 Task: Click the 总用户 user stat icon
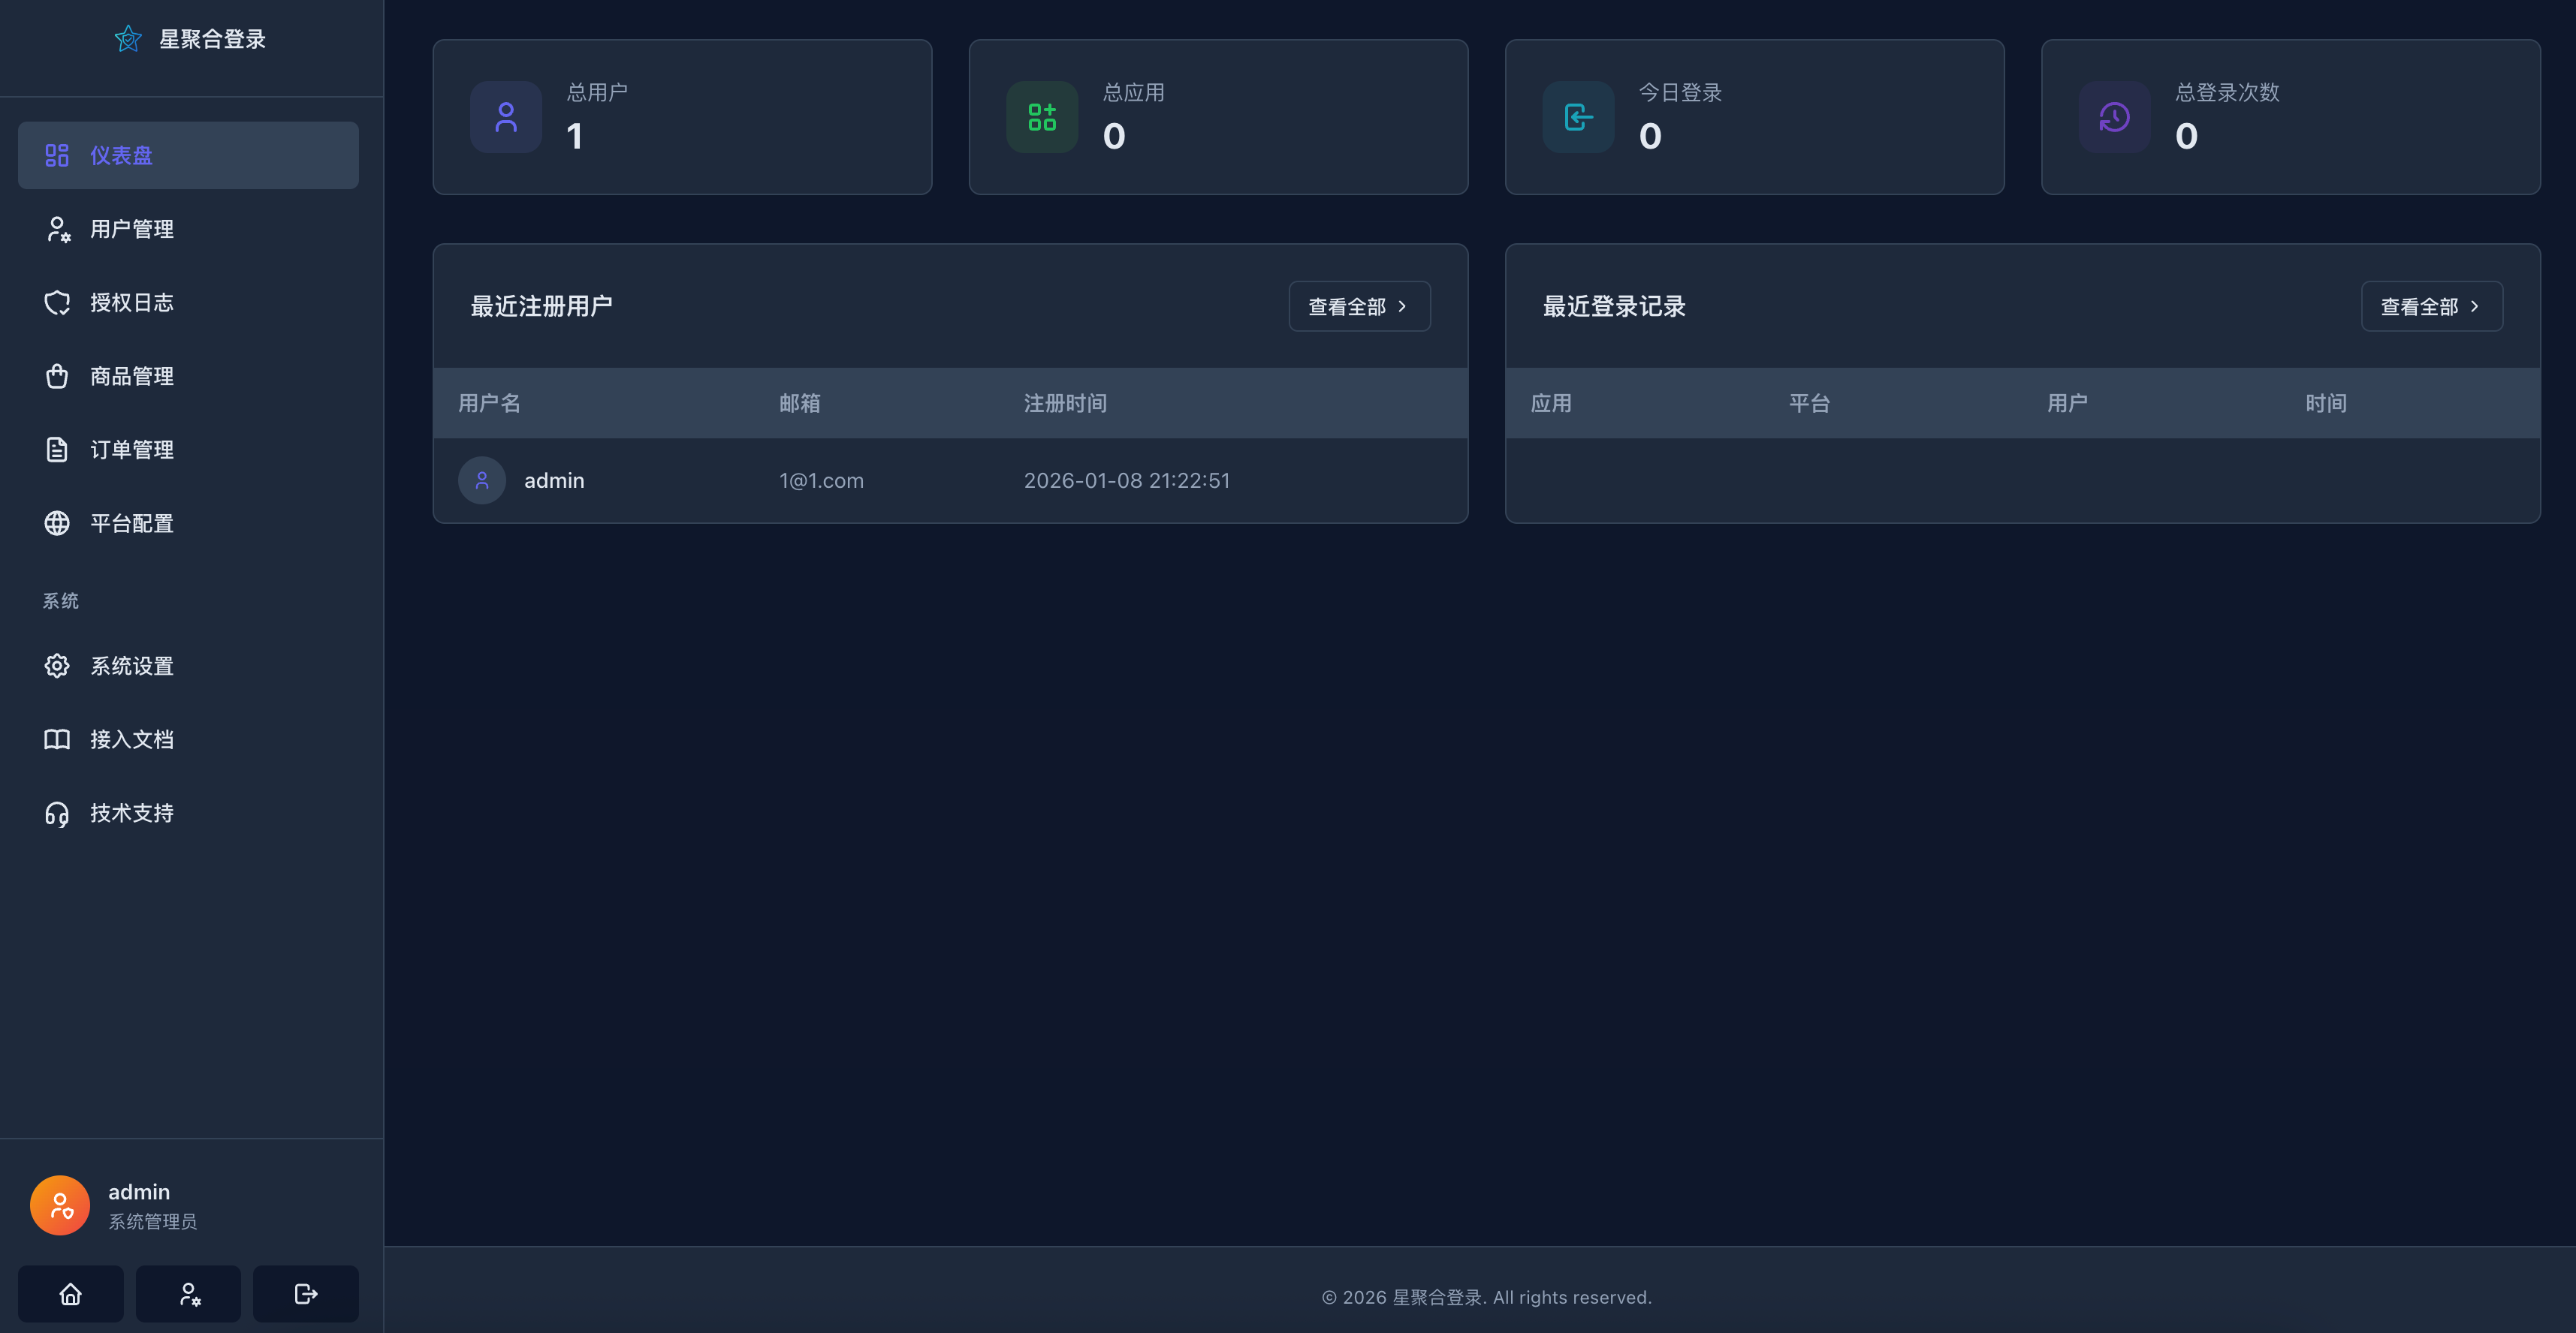coord(505,117)
